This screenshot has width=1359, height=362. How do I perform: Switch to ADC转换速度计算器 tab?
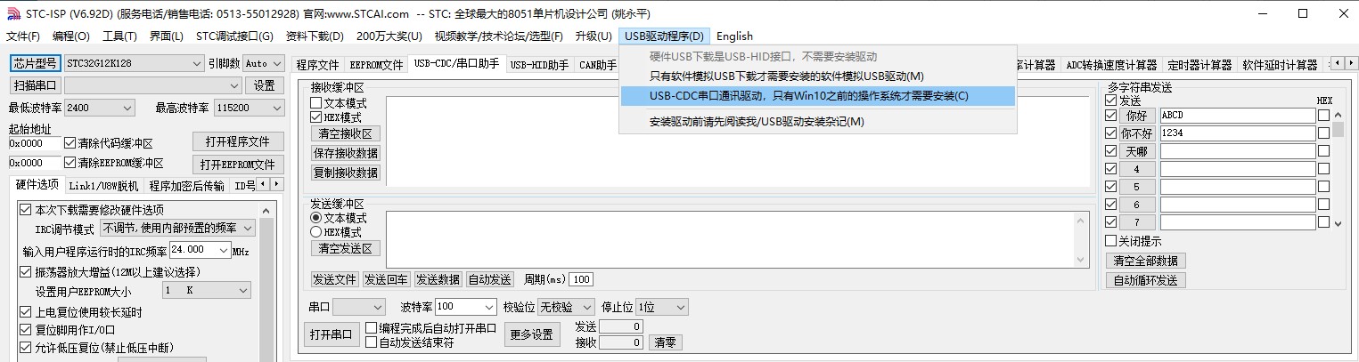click(1111, 65)
